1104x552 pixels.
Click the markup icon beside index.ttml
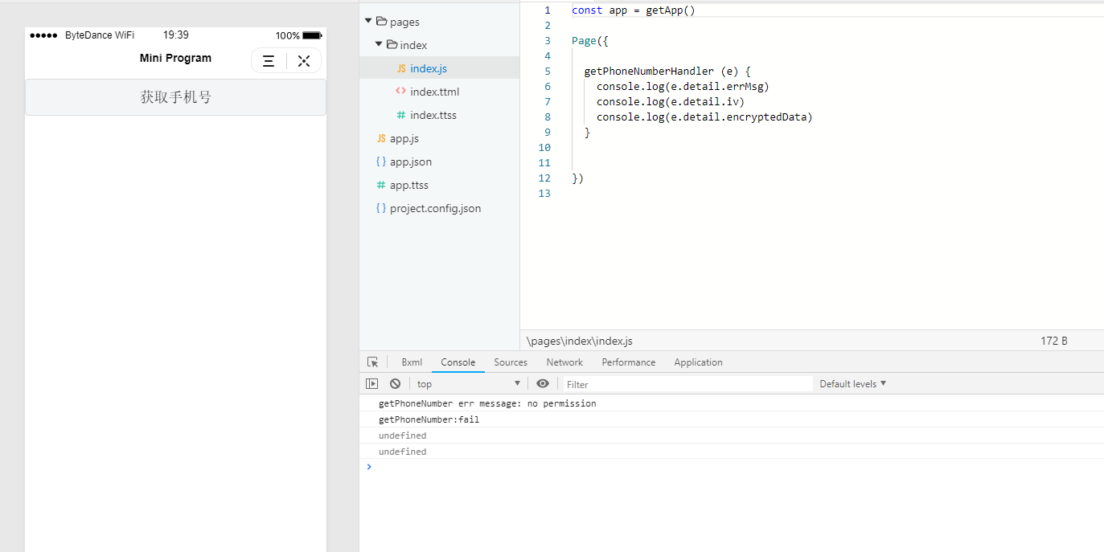click(401, 92)
